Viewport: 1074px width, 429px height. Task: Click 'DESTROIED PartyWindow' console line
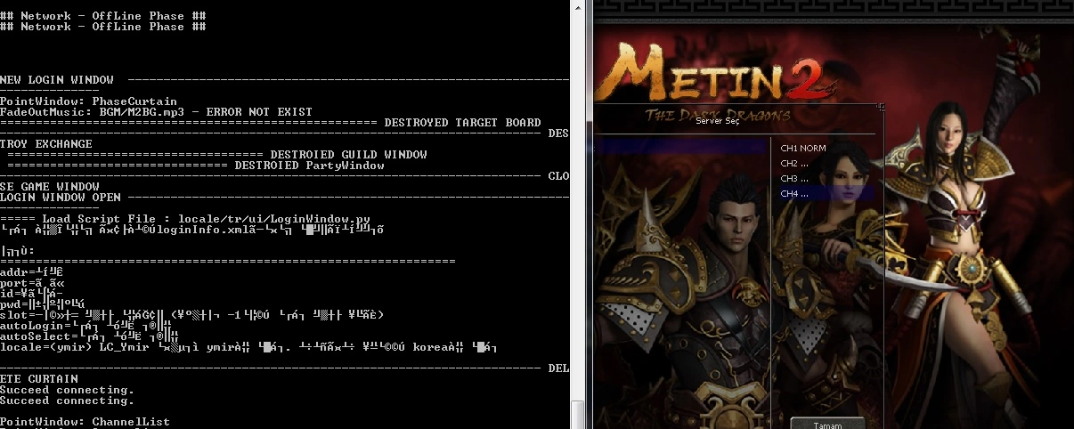(309, 166)
